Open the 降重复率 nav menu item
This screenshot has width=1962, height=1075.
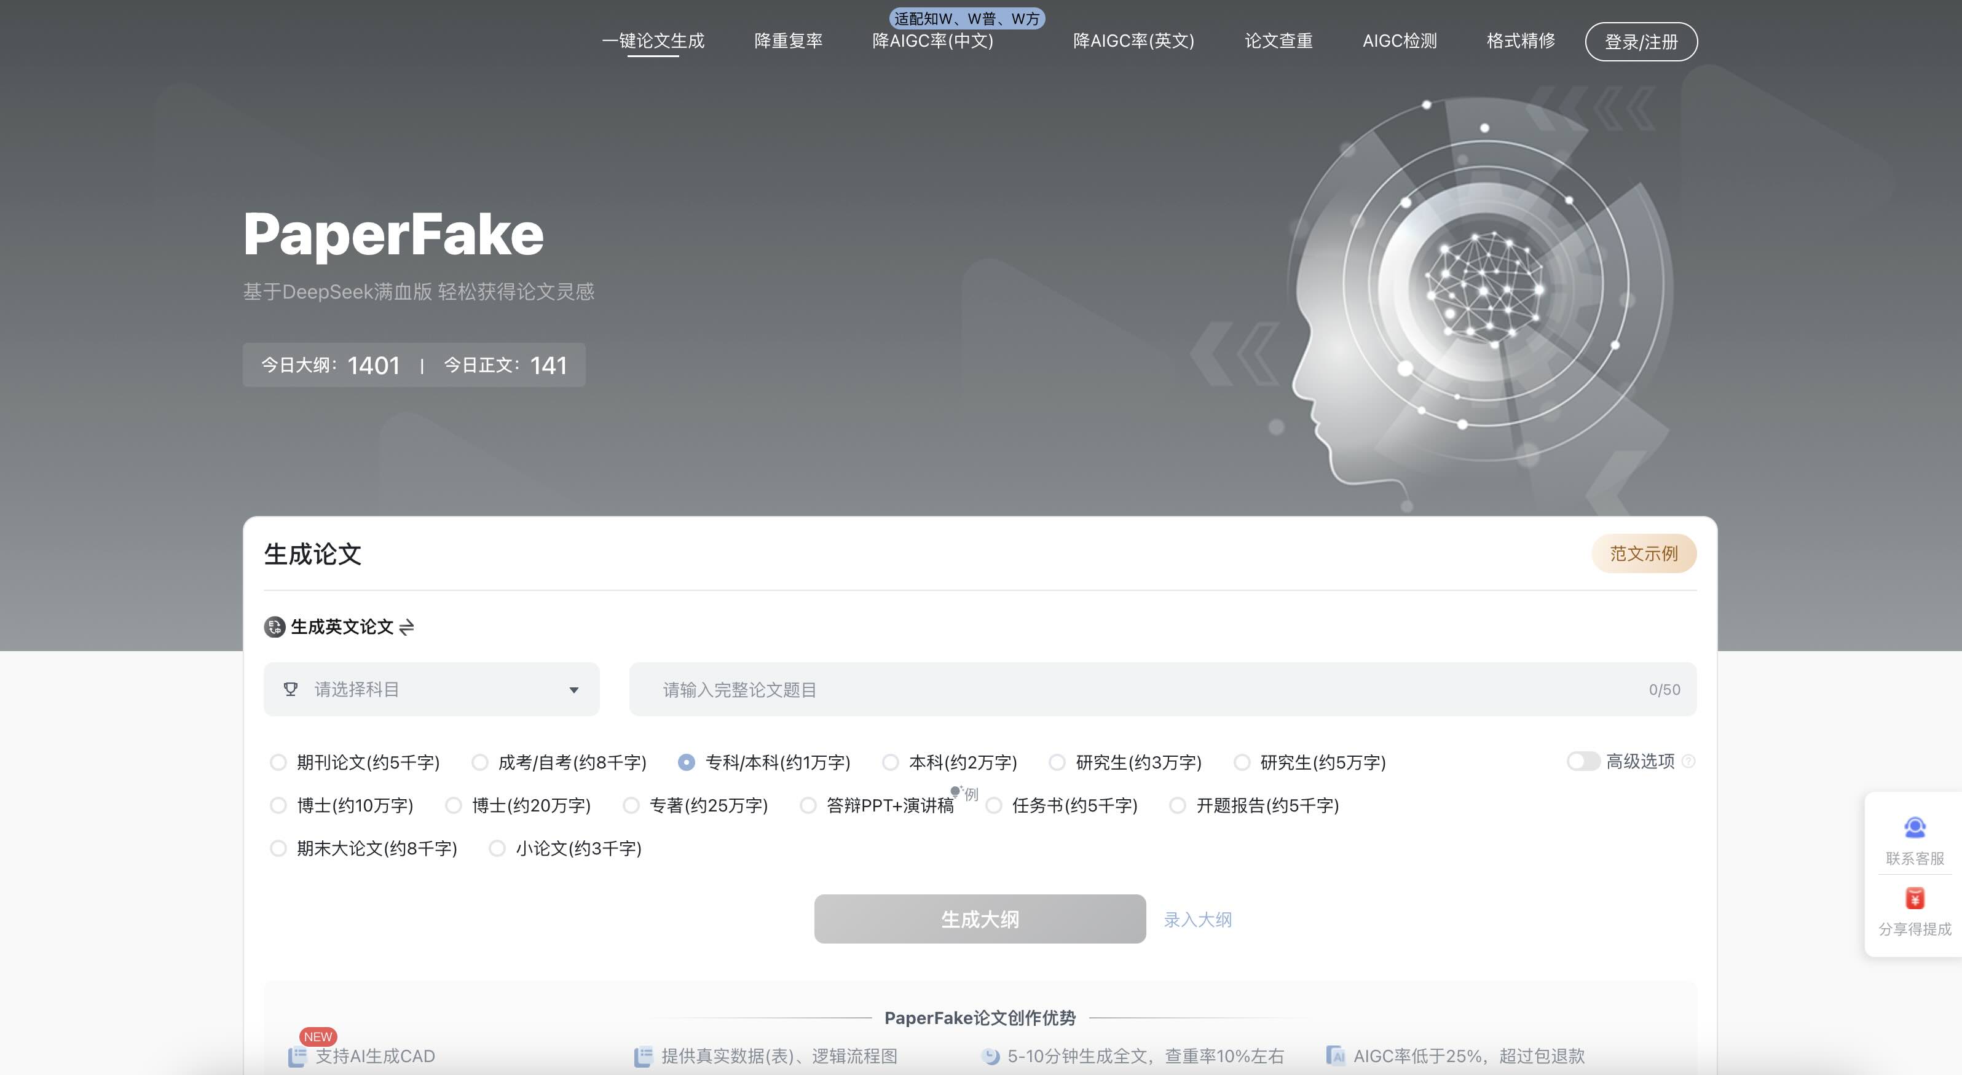point(787,41)
